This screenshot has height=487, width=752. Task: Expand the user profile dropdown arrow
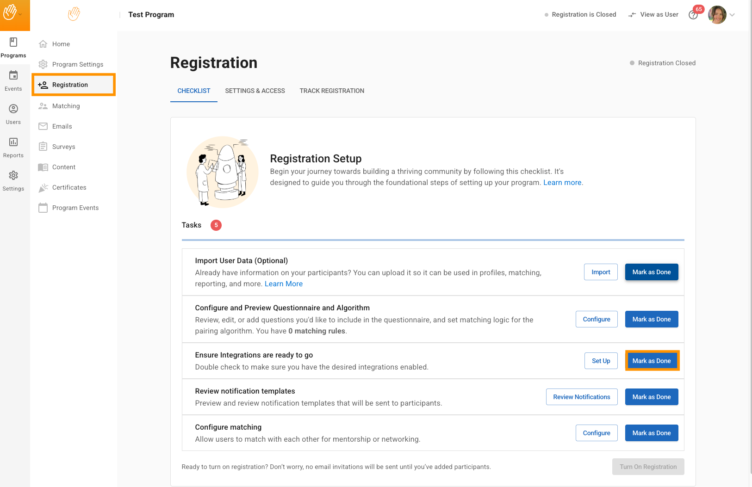[x=732, y=15]
